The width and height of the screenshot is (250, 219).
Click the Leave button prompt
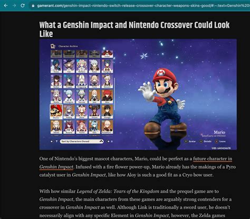click(220, 141)
